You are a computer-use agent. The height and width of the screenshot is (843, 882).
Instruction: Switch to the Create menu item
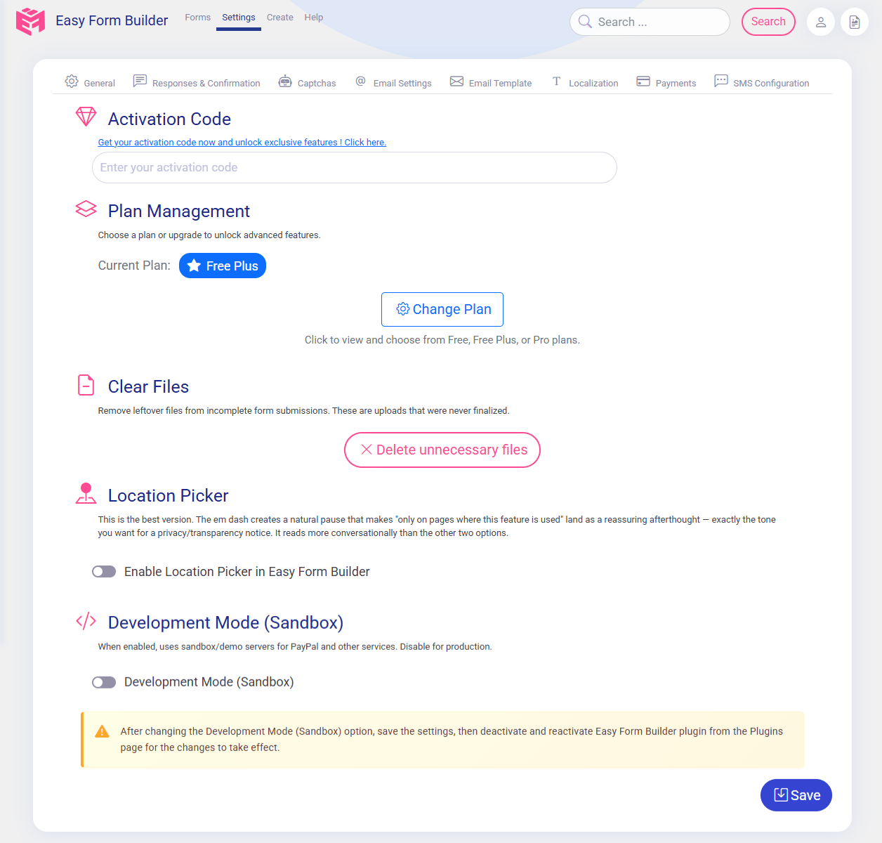click(280, 17)
